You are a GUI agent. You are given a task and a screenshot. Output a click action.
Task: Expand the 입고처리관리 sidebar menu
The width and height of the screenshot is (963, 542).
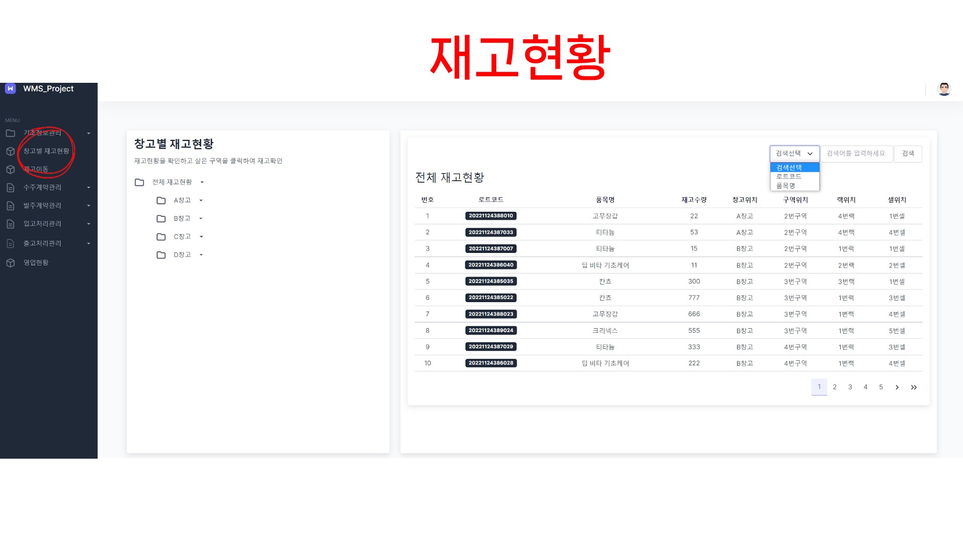42,224
